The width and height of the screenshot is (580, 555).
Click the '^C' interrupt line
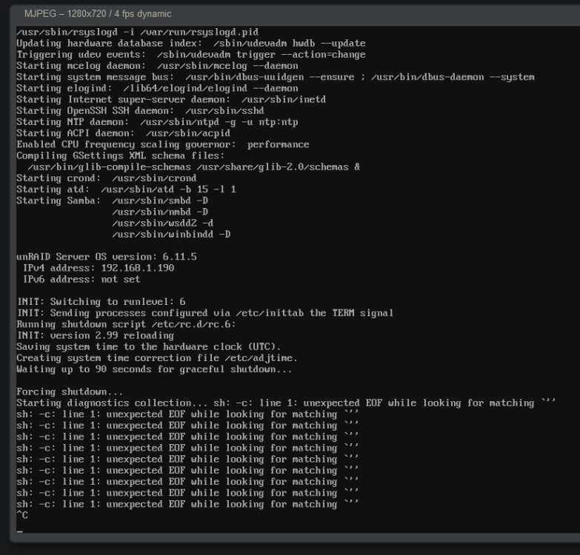22,515
